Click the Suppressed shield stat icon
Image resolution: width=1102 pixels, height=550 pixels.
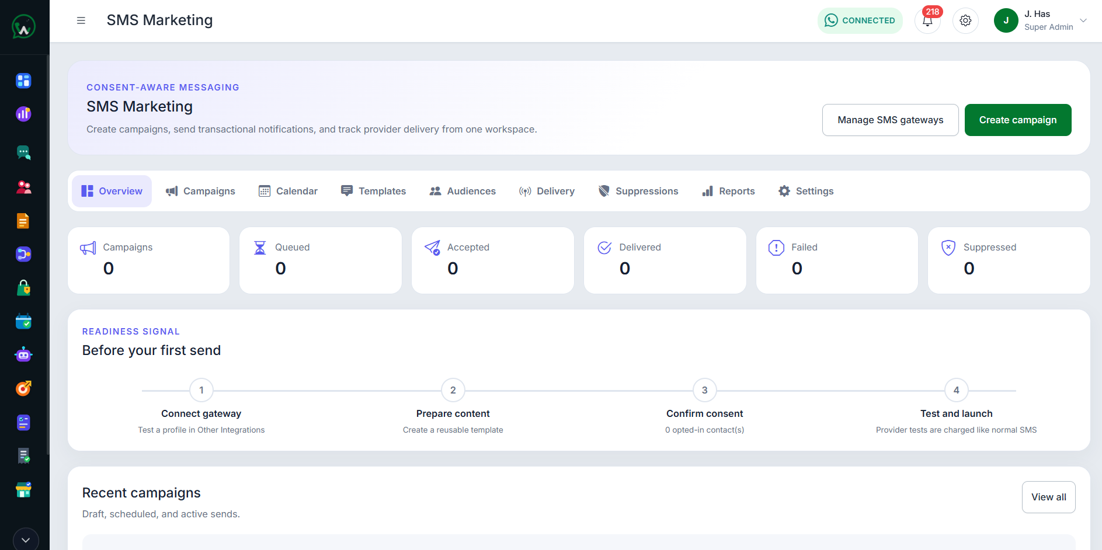(x=948, y=248)
